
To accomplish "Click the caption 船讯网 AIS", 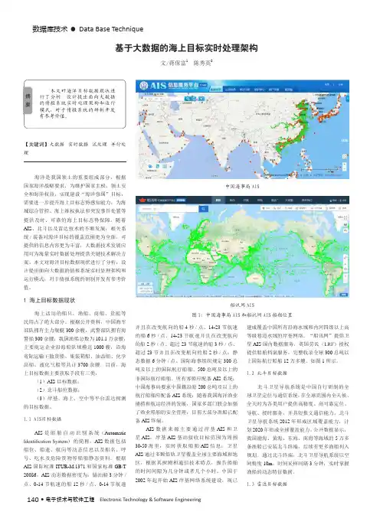I will tap(242, 305).
